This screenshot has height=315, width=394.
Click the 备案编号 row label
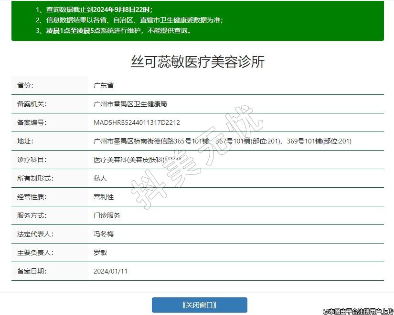pos(32,122)
